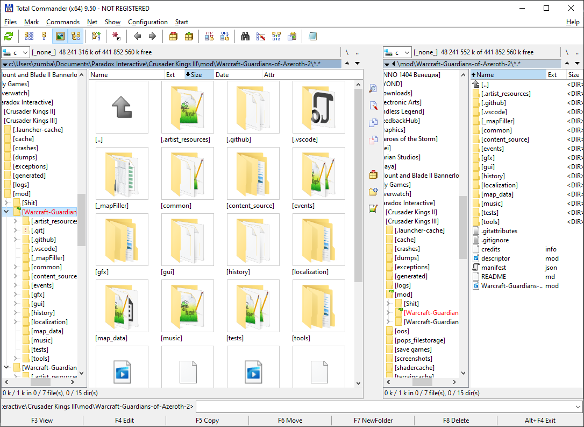Viewport: 584px width, 427px height.
Task: Open left panel directory hotlist asterisk
Action: click(347, 64)
